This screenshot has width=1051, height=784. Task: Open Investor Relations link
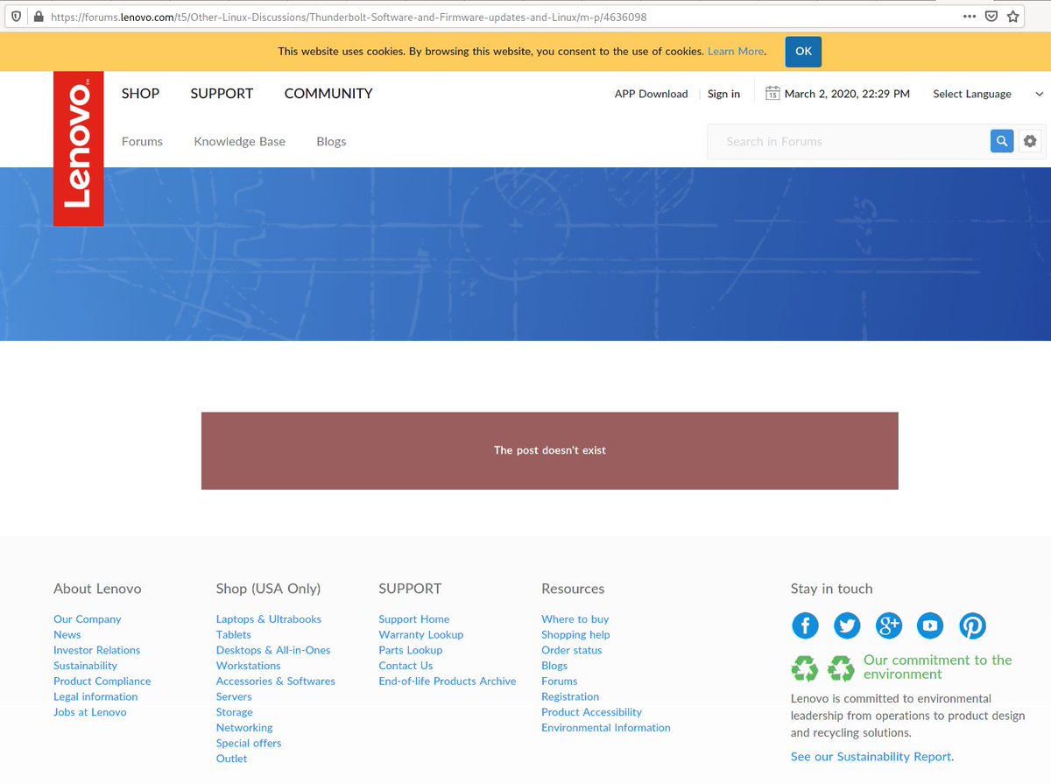96,650
